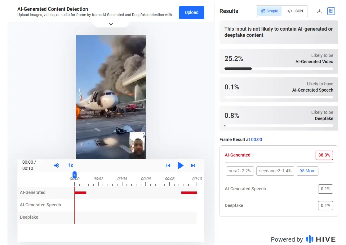
Task: Skip to next frame
Action: pos(193,165)
